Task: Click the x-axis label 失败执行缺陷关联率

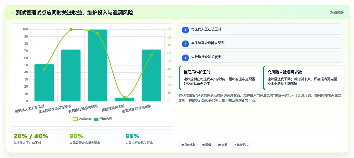Action: tap(83, 109)
